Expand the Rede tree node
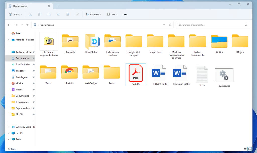 tap(8, 139)
